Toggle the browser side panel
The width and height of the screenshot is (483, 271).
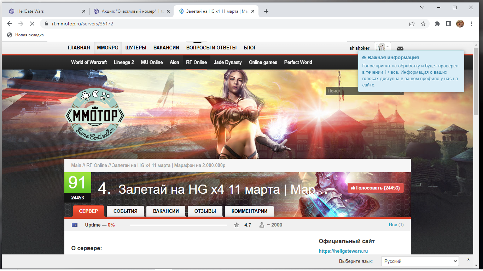click(x=448, y=24)
